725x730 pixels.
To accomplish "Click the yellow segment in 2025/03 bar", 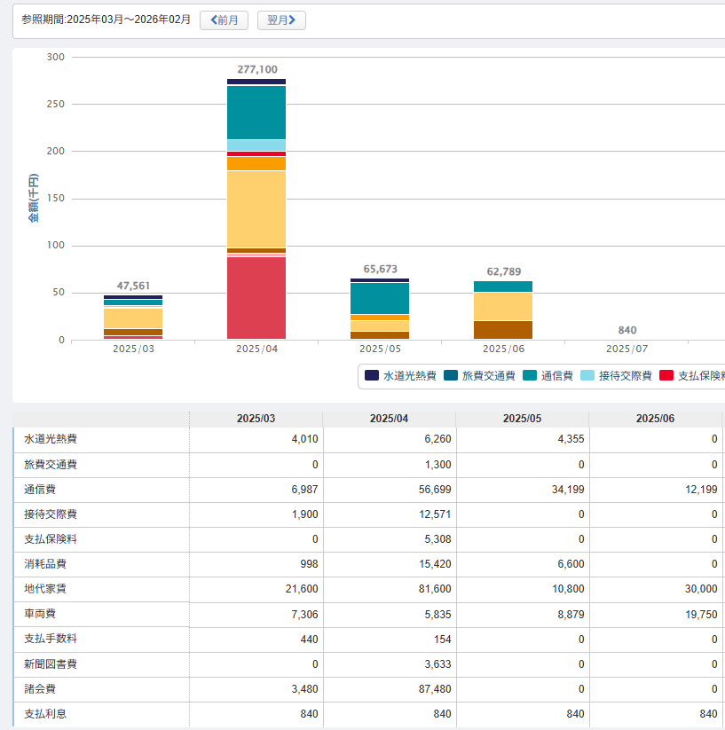I will pyautogui.click(x=133, y=318).
